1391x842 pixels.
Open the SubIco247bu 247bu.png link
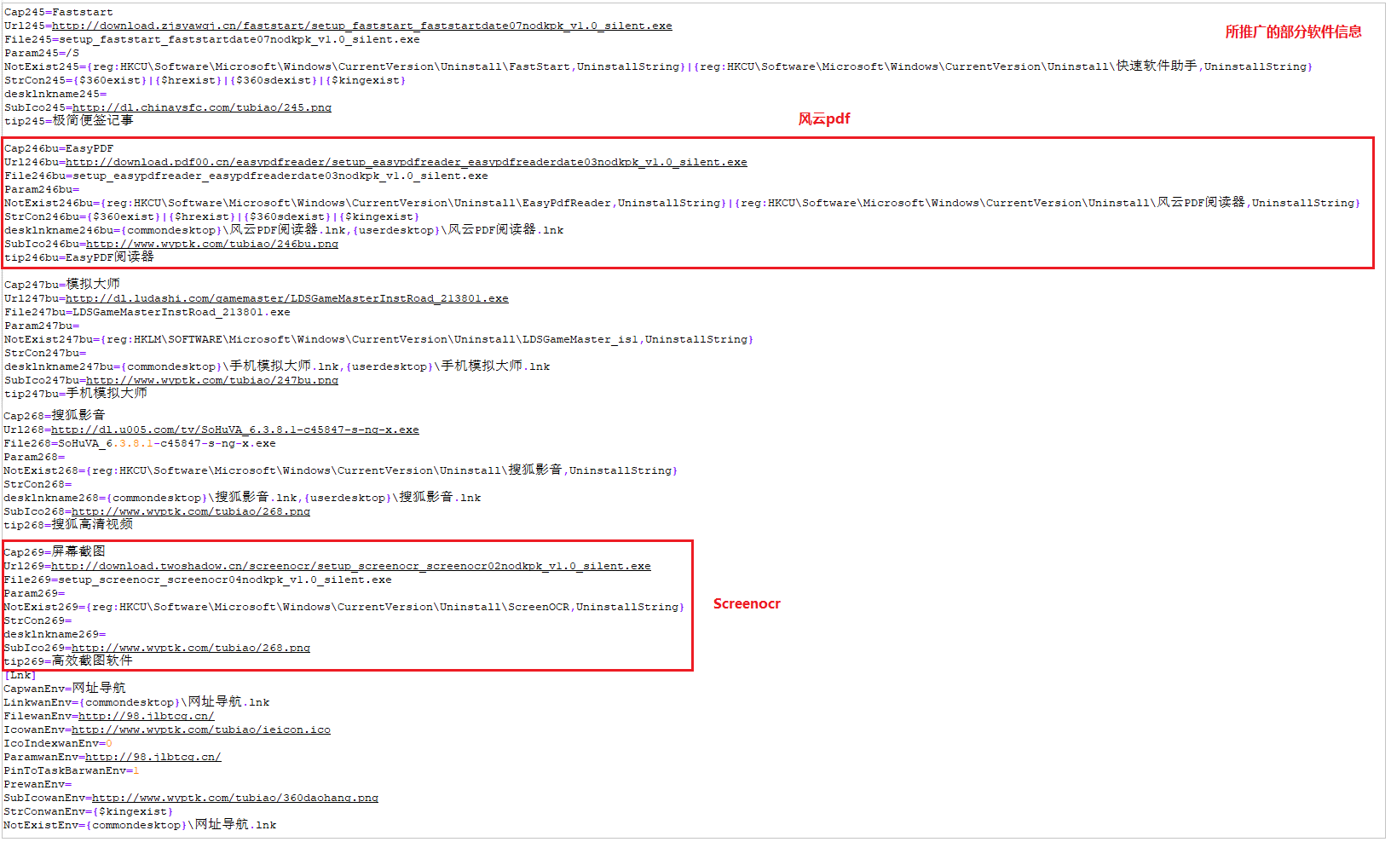212,381
